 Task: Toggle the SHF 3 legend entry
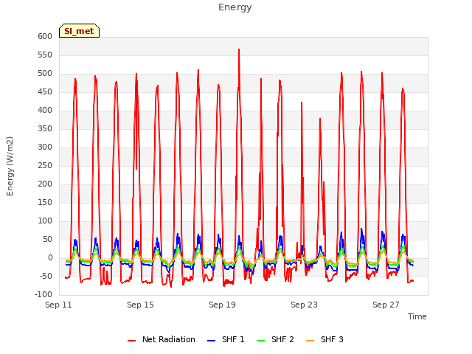(x=324, y=339)
